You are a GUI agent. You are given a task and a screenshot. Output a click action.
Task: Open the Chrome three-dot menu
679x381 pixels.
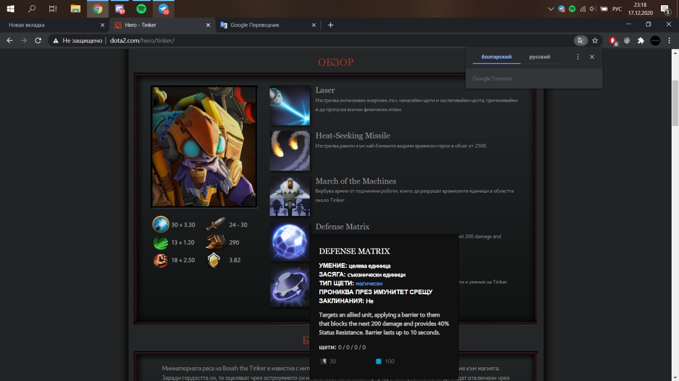click(x=669, y=40)
